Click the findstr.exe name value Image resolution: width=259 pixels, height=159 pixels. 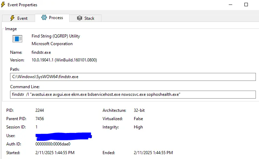click(x=41, y=52)
